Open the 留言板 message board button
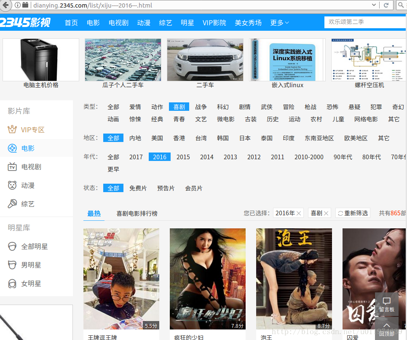407x340 pixels. [x=387, y=305]
